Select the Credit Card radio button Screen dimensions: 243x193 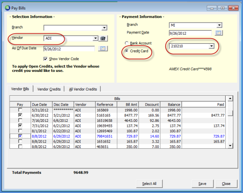[126, 51]
